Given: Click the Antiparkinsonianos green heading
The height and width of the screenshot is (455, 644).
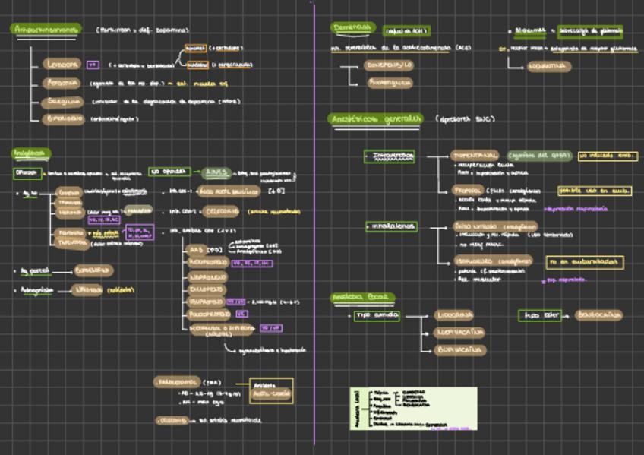Looking at the screenshot, I should tap(46, 30).
